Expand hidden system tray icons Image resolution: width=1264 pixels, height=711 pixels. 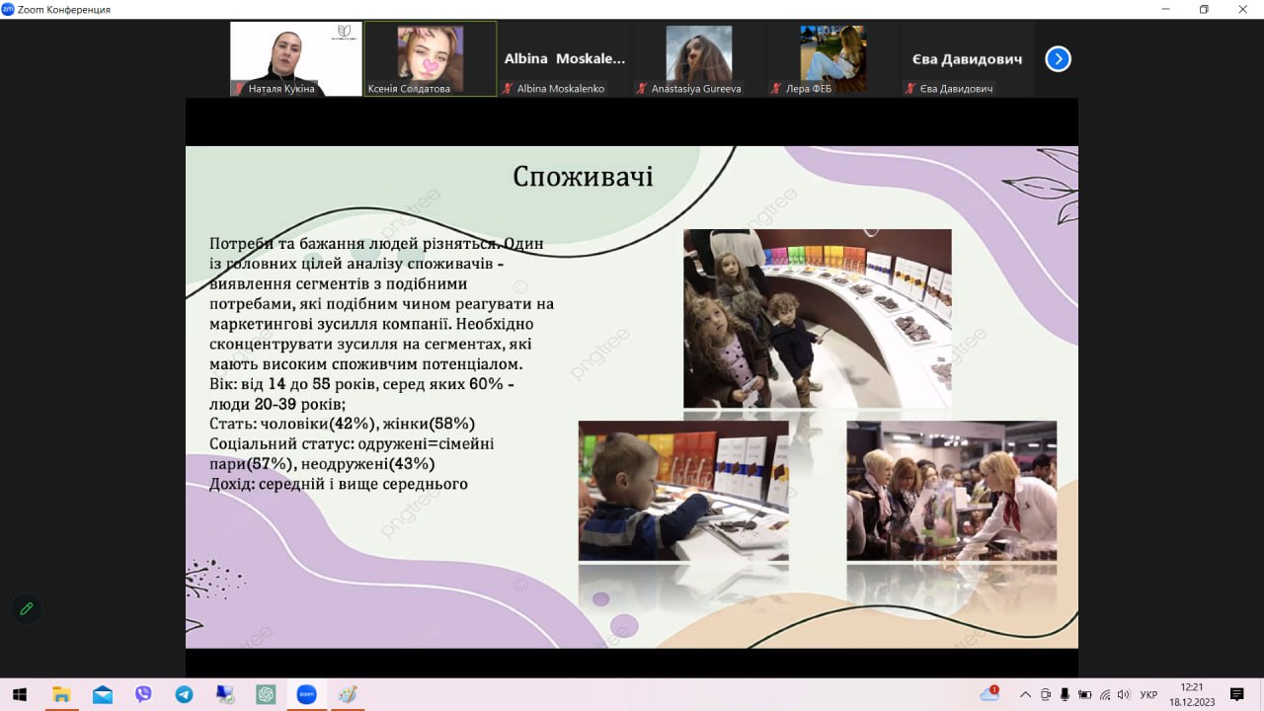[1025, 694]
